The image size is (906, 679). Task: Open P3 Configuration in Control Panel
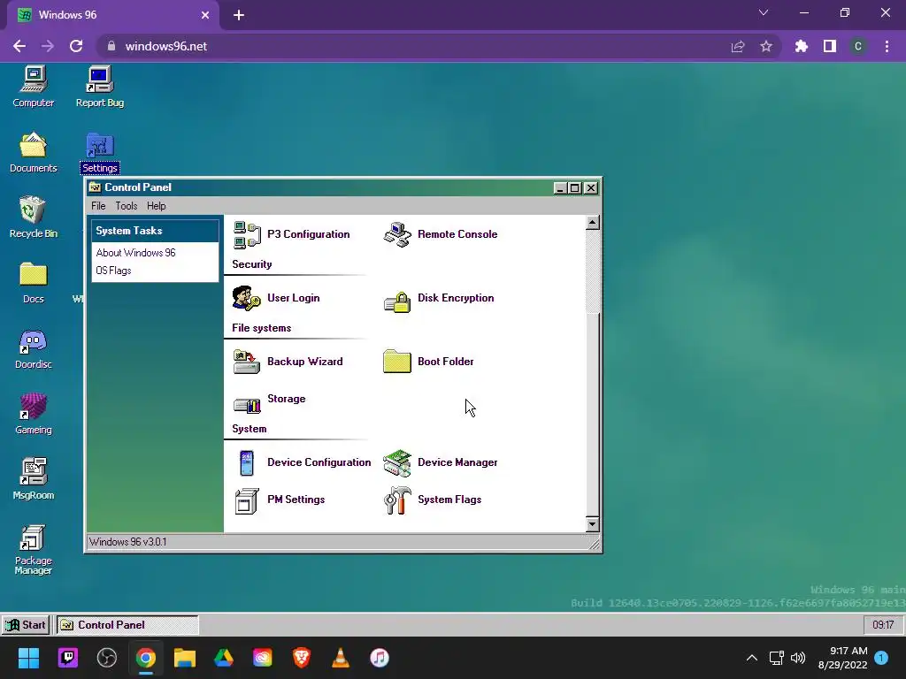(292, 234)
